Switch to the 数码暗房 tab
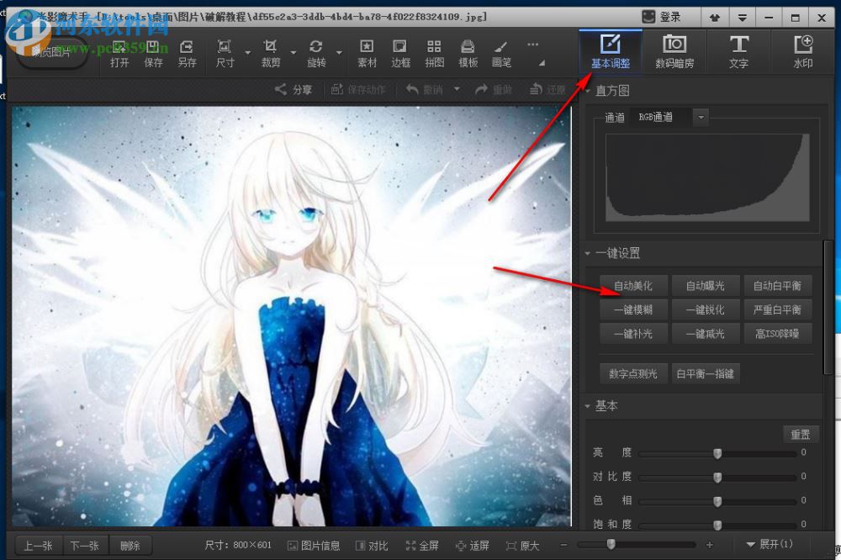The width and height of the screenshot is (841, 560). [674, 51]
